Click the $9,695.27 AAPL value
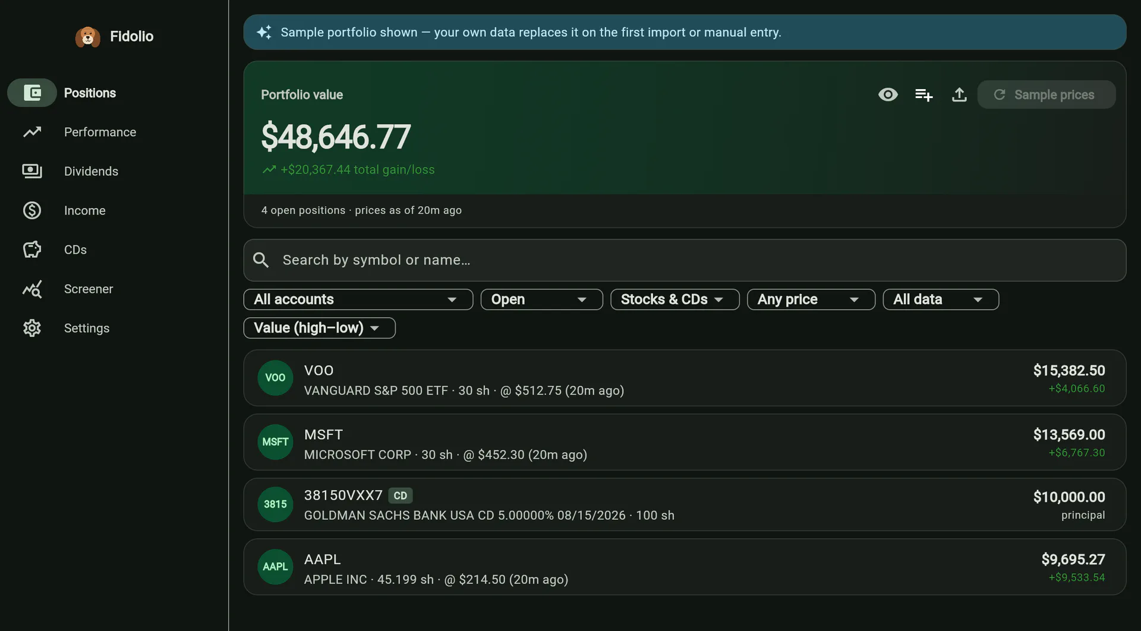Screen dimensions: 1141x631 (1073, 559)
